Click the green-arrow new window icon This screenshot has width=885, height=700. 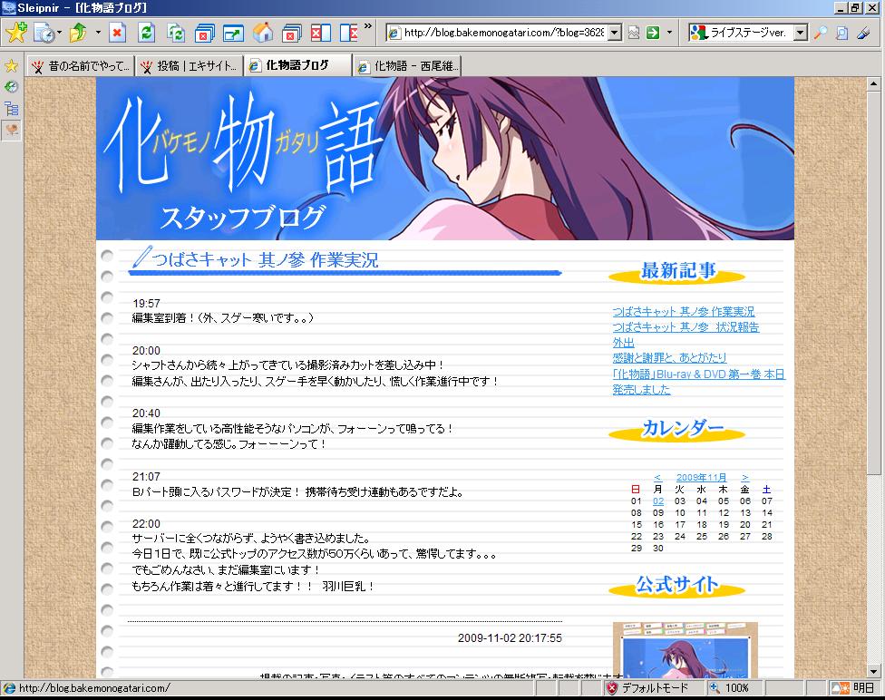[x=233, y=33]
